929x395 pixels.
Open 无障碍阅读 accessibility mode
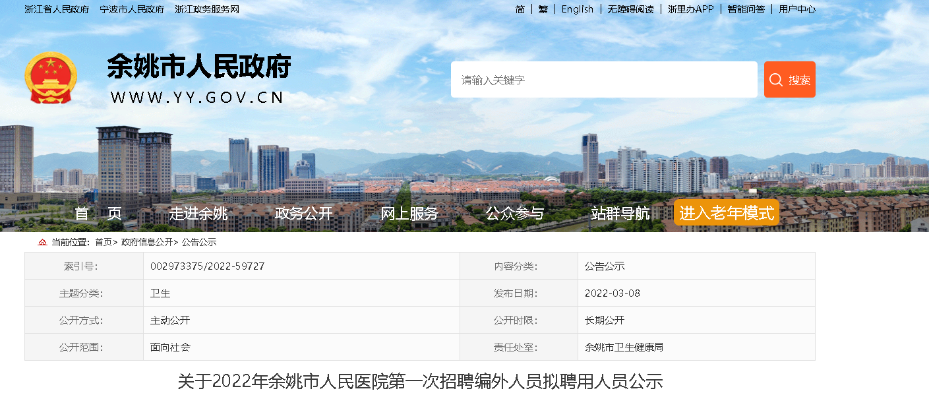pos(630,9)
